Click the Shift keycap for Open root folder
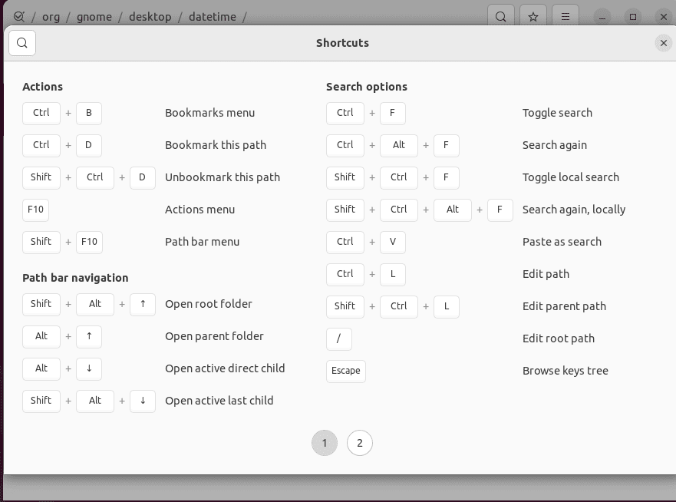Image resolution: width=676 pixels, height=502 pixels. point(41,304)
